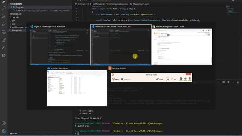Click the zoom in magnifier in Record video
This screenshot has width=242, height=136.
point(168,79)
